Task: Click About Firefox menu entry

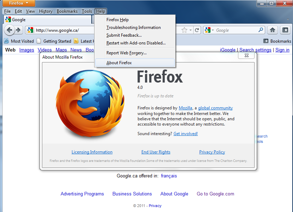Action: click(135, 63)
